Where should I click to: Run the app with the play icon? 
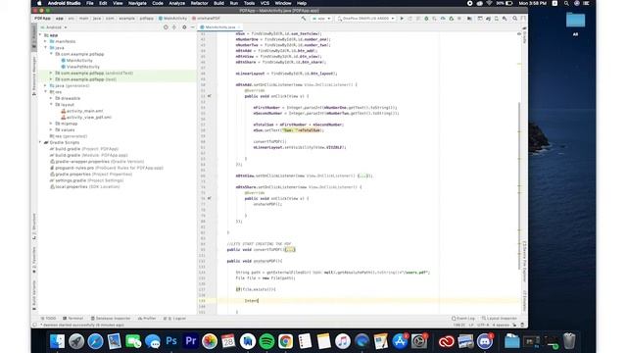point(402,19)
